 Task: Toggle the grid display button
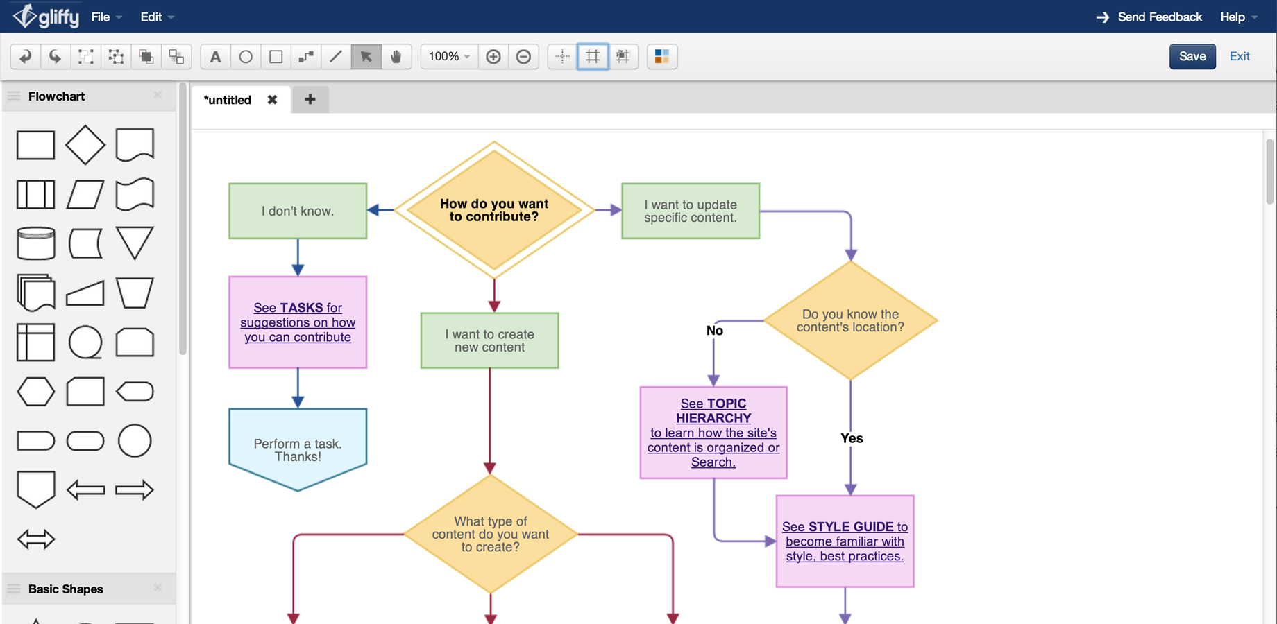(593, 57)
